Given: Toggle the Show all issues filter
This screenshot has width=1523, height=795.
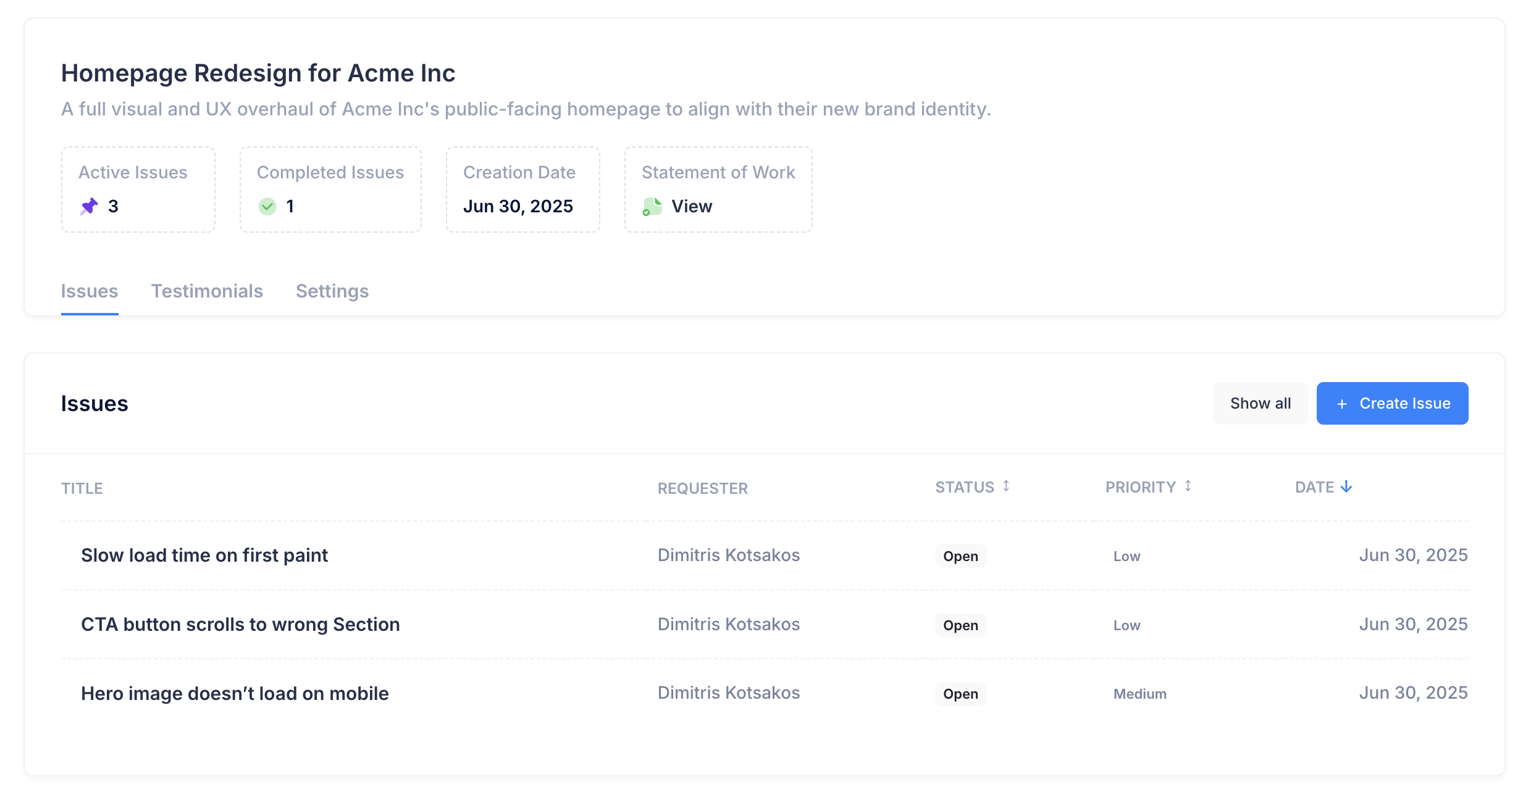Looking at the screenshot, I should pos(1260,404).
